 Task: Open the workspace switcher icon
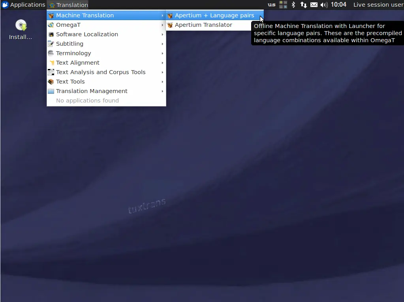tap(283, 5)
